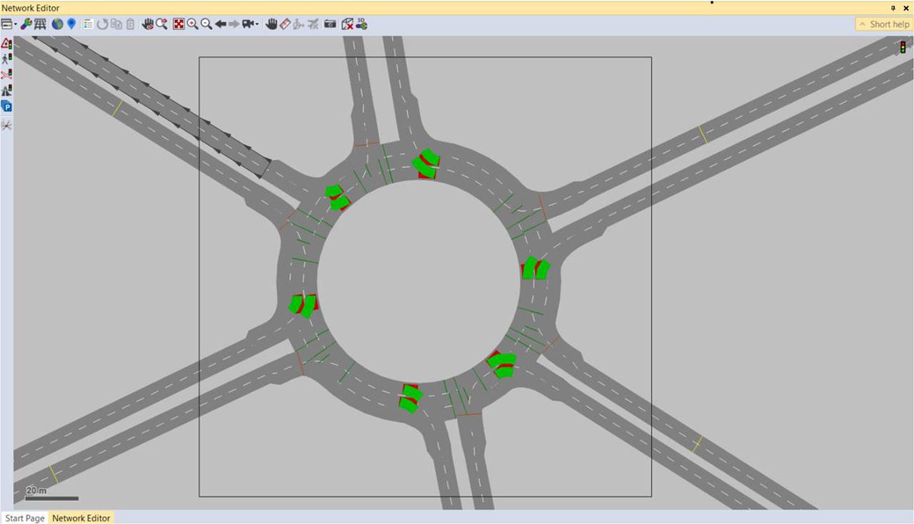Click the blue map location pin icon
914x524 pixels.
coord(71,24)
